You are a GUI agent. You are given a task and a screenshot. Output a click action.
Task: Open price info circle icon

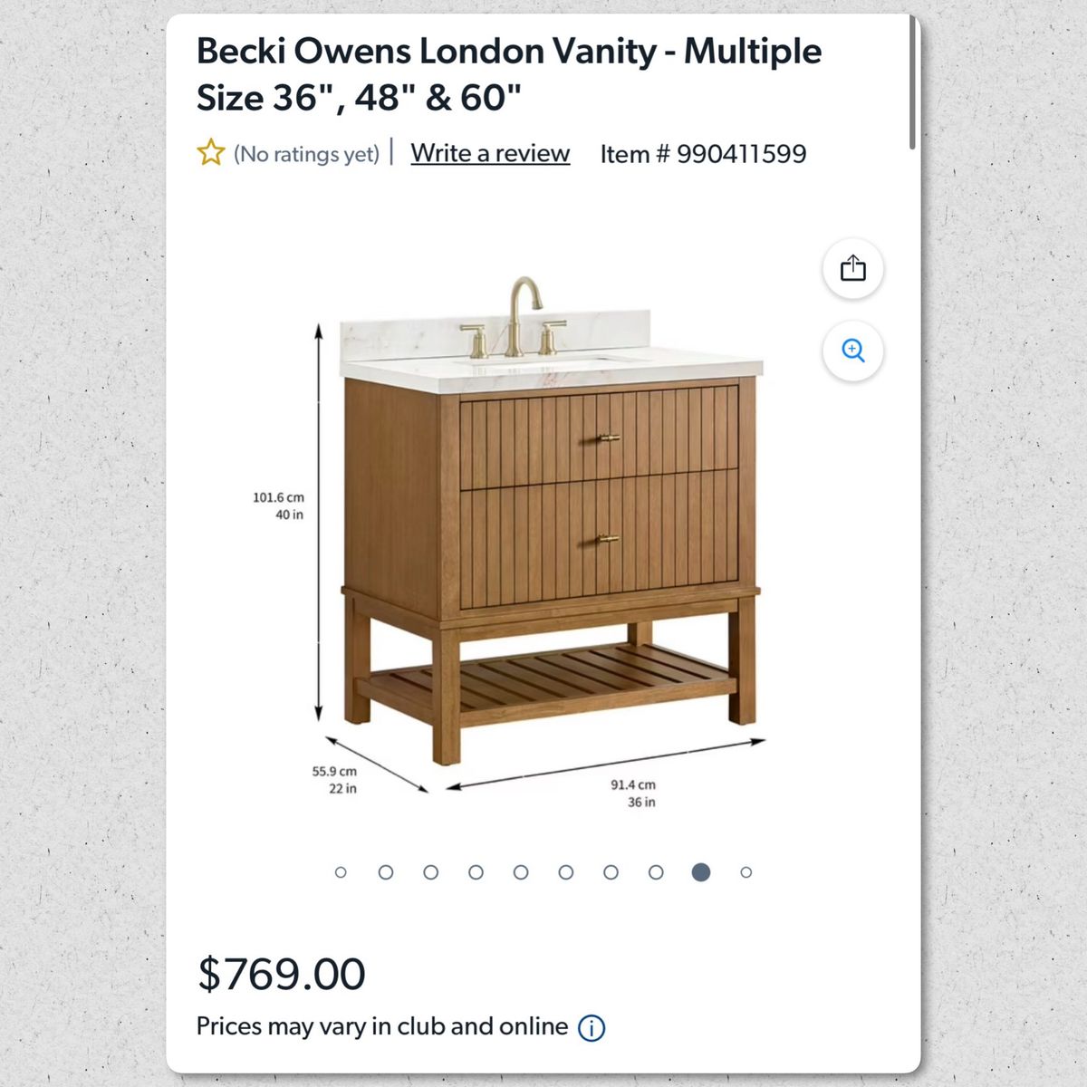click(592, 1028)
